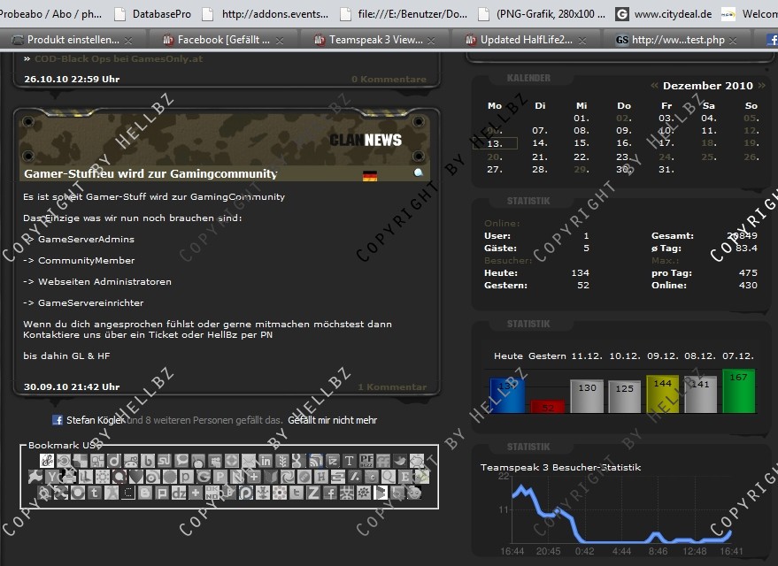Open the '1 Kommentar' link
The height and width of the screenshot is (566, 778).
coord(392,386)
